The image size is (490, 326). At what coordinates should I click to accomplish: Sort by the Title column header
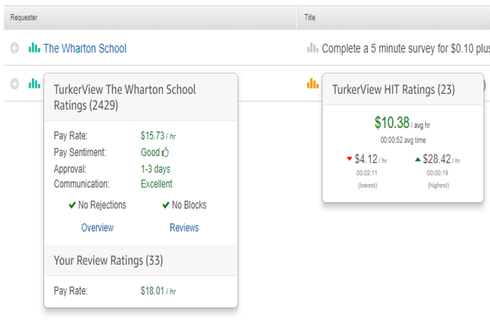(x=310, y=18)
